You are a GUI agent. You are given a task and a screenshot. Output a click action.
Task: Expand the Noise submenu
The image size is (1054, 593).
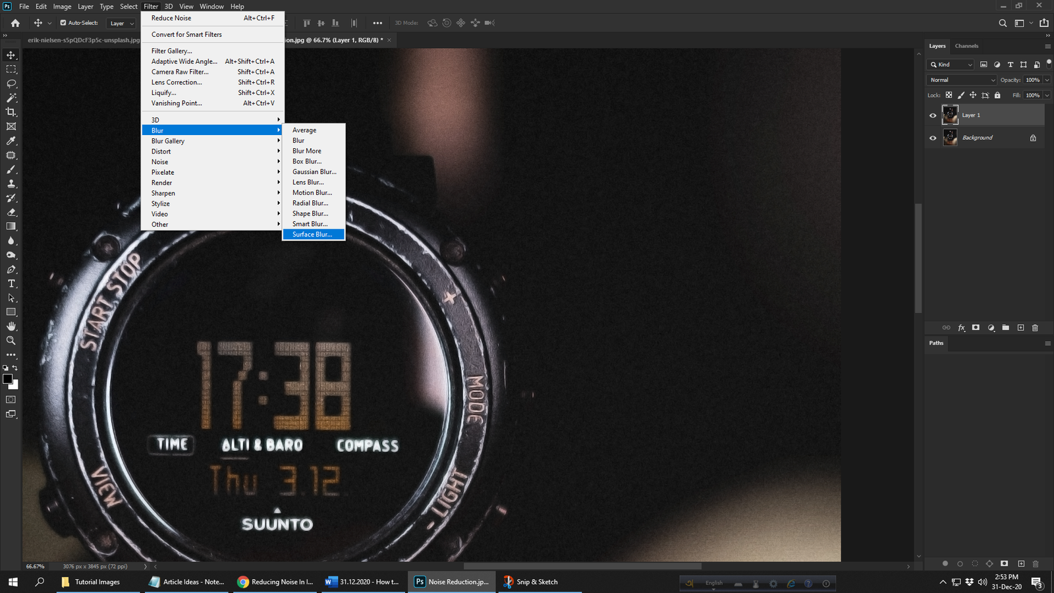213,162
